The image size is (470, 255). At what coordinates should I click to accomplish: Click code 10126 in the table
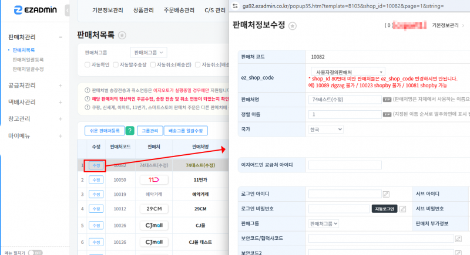point(120,242)
